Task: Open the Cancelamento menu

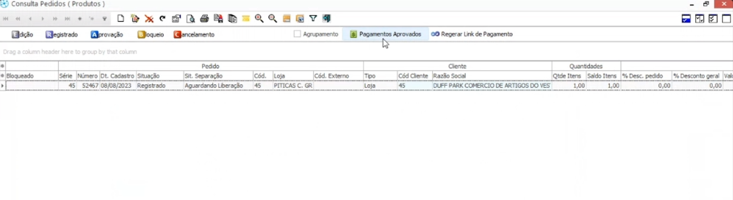Action: click(x=194, y=34)
